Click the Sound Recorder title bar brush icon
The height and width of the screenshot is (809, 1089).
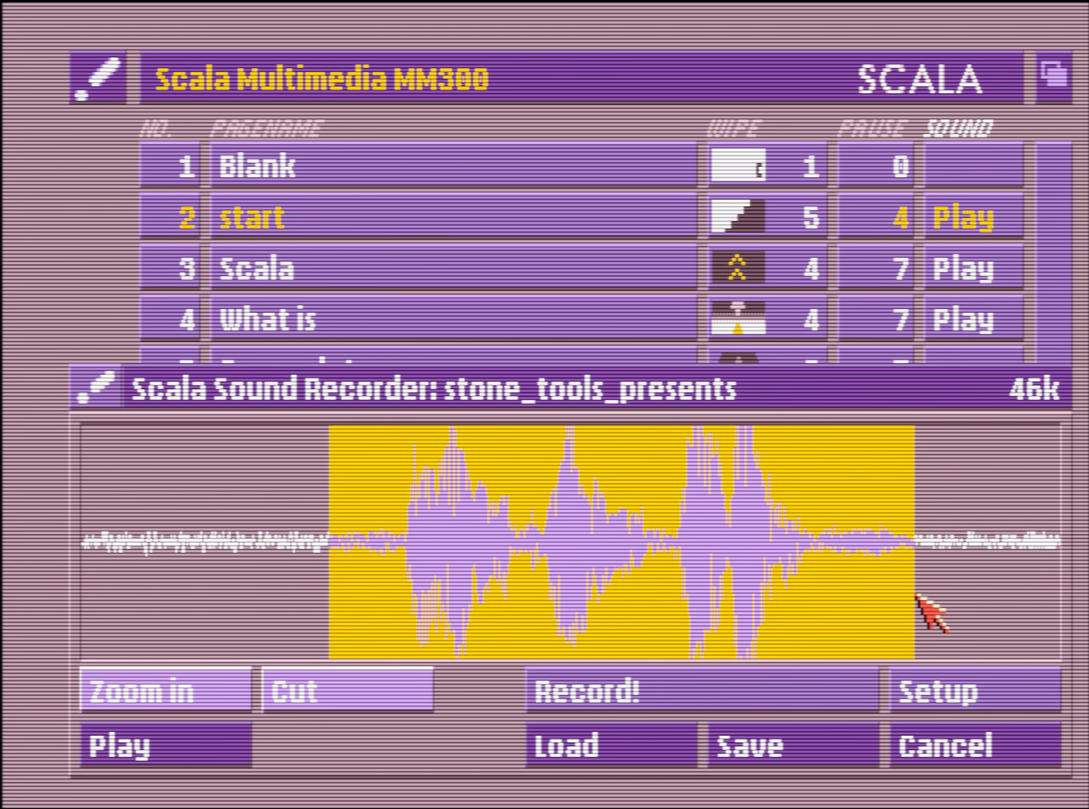coord(96,388)
